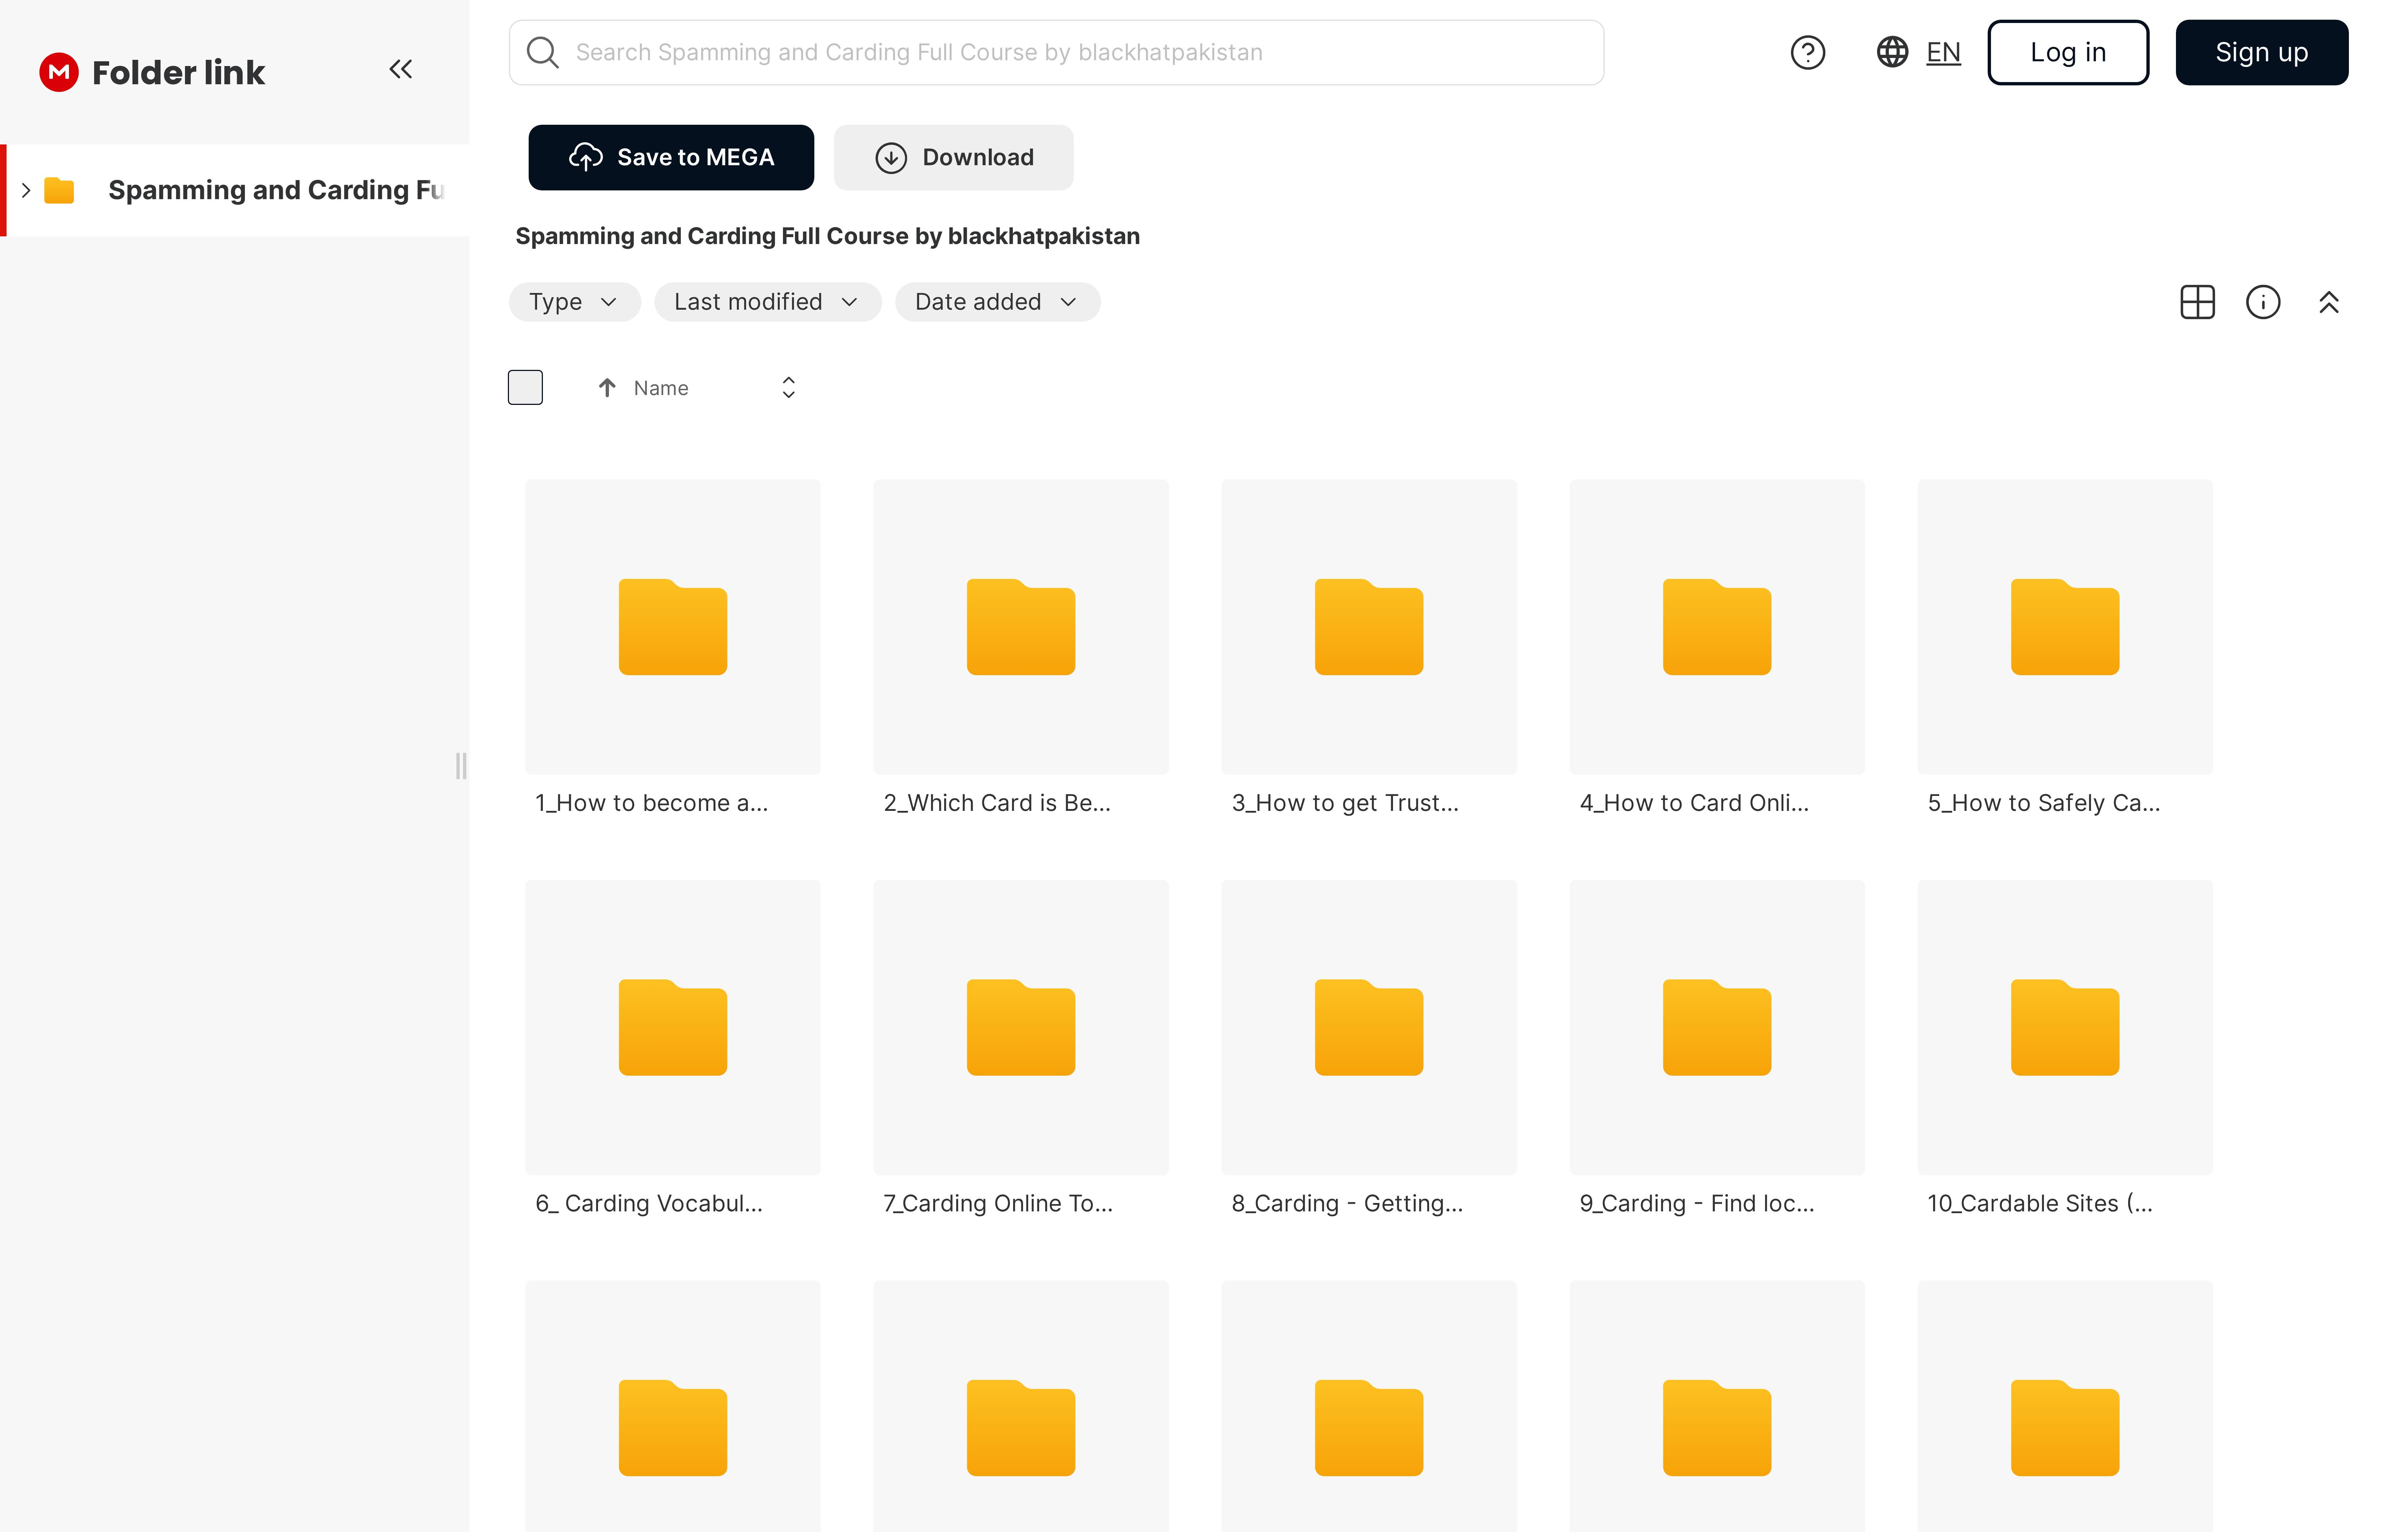Image resolution: width=2408 pixels, height=1532 pixels.
Task: Expand the Spamming and Carding tree node
Action: coord(26,190)
